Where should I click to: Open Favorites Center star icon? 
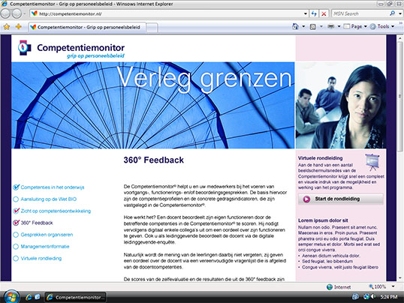(x=7, y=26)
